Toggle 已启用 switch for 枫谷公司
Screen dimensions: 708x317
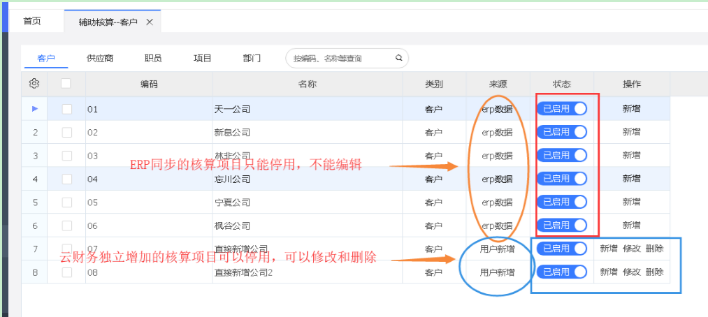click(x=562, y=225)
